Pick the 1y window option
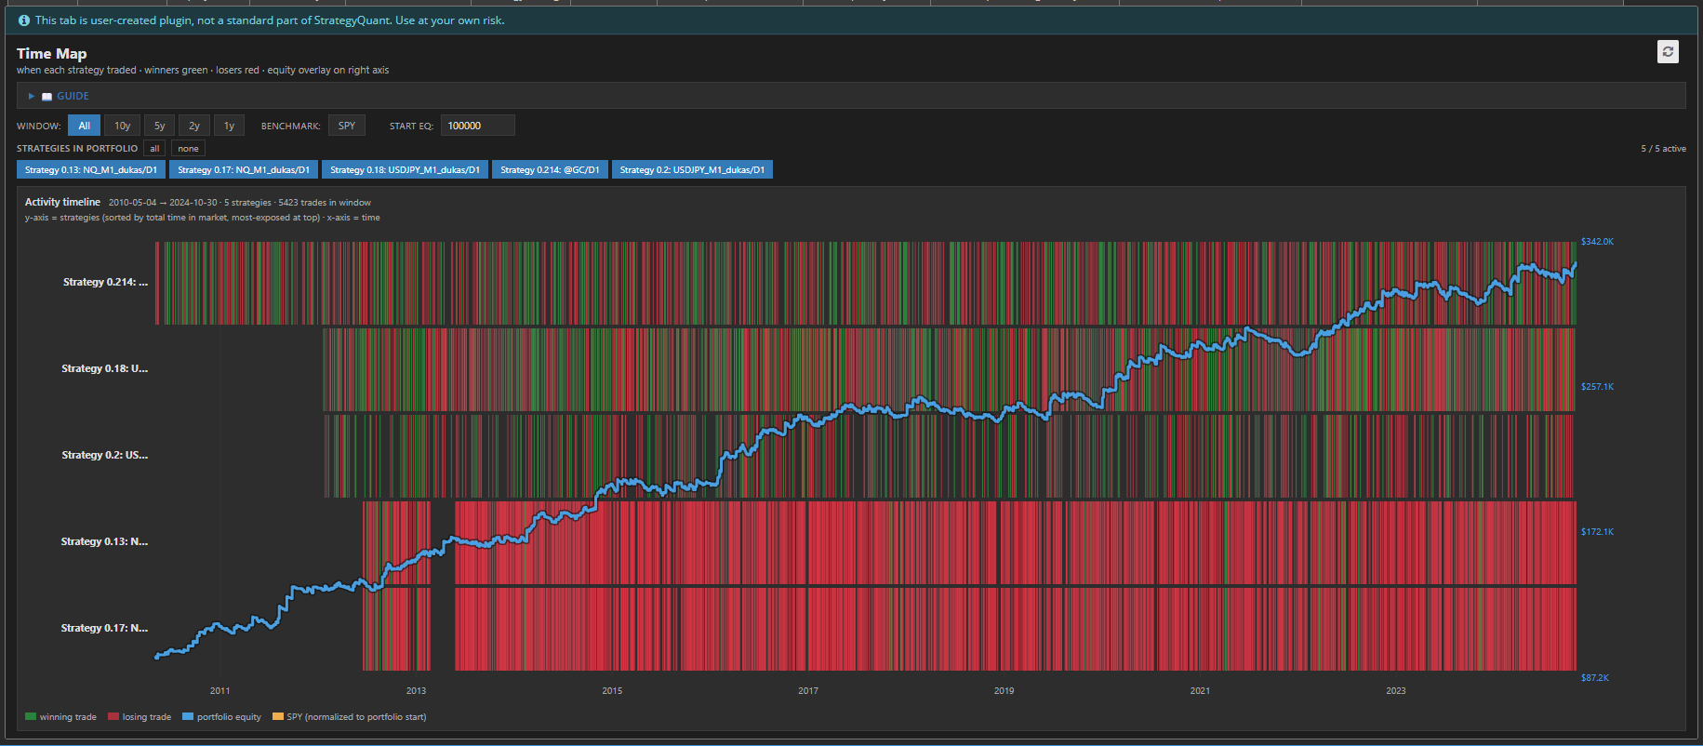 coord(229,126)
